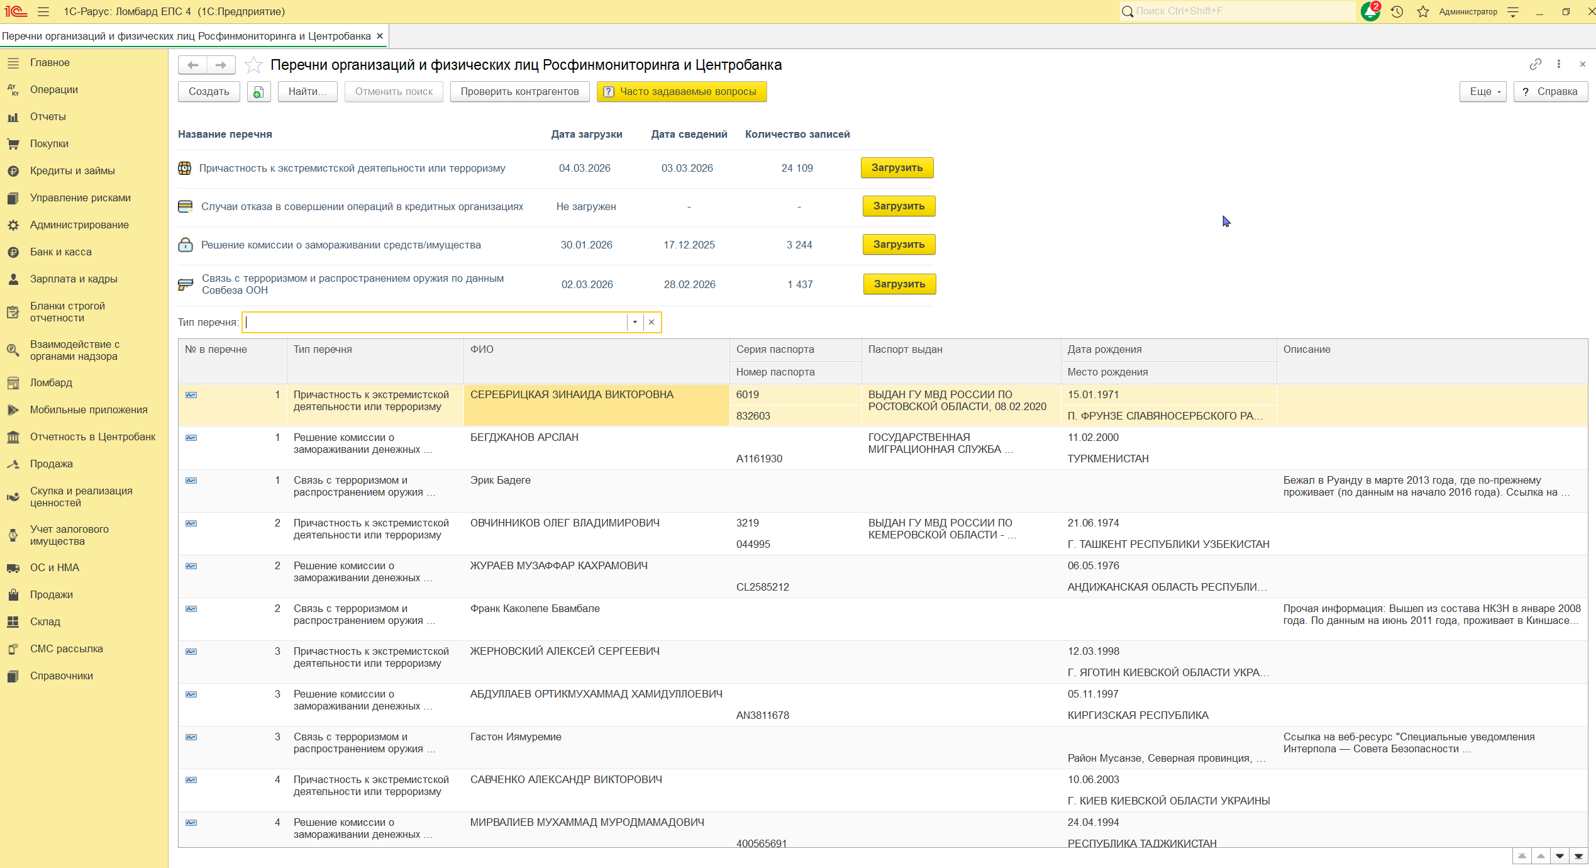Clear the Тип перечня field
This screenshot has width=1596, height=868.
point(652,322)
